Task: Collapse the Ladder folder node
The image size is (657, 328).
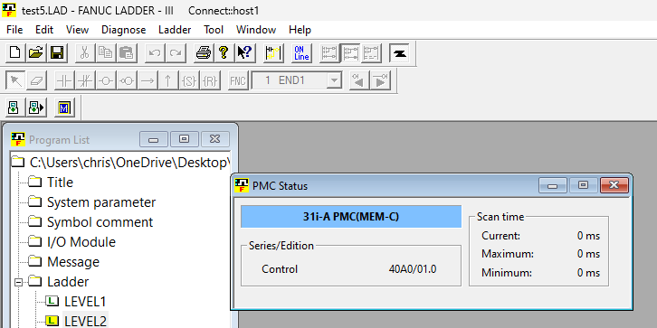Action: pyautogui.click(x=18, y=282)
